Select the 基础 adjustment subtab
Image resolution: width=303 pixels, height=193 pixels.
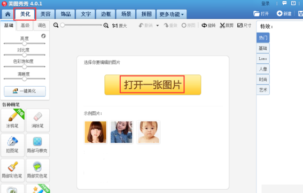click(x=9, y=26)
